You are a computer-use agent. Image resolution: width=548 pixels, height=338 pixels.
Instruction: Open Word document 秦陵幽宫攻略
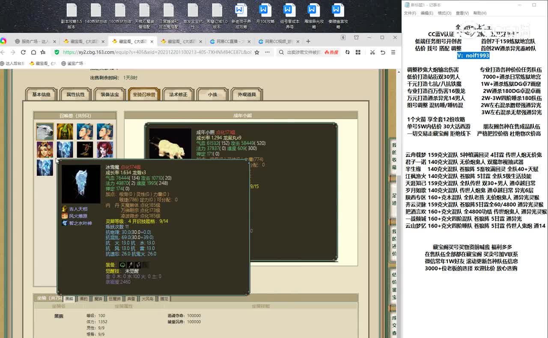coord(338,16)
